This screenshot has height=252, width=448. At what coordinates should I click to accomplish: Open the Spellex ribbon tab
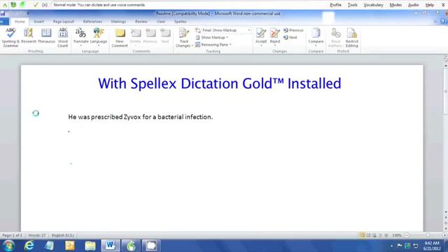(x=181, y=22)
